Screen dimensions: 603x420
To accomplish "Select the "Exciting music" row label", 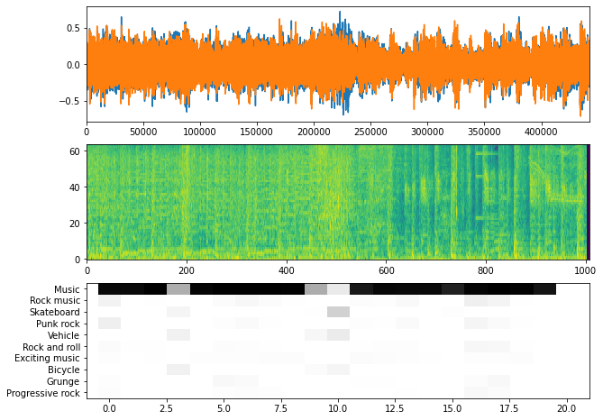I will [x=47, y=359].
